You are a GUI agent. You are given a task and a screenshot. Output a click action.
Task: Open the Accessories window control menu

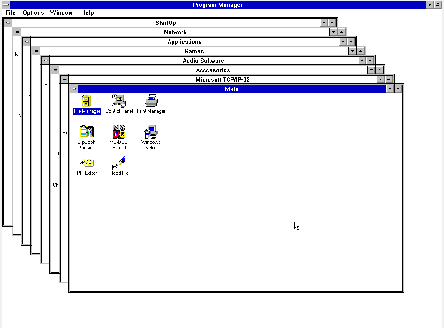pos(55,70)
